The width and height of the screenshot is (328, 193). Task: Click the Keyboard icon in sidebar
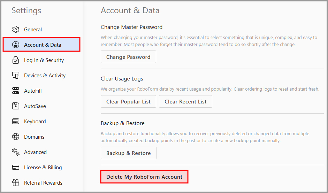(x=16, y=121)
